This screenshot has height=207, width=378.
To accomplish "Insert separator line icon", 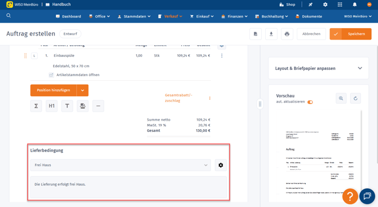I will click(x=98, y=106).
